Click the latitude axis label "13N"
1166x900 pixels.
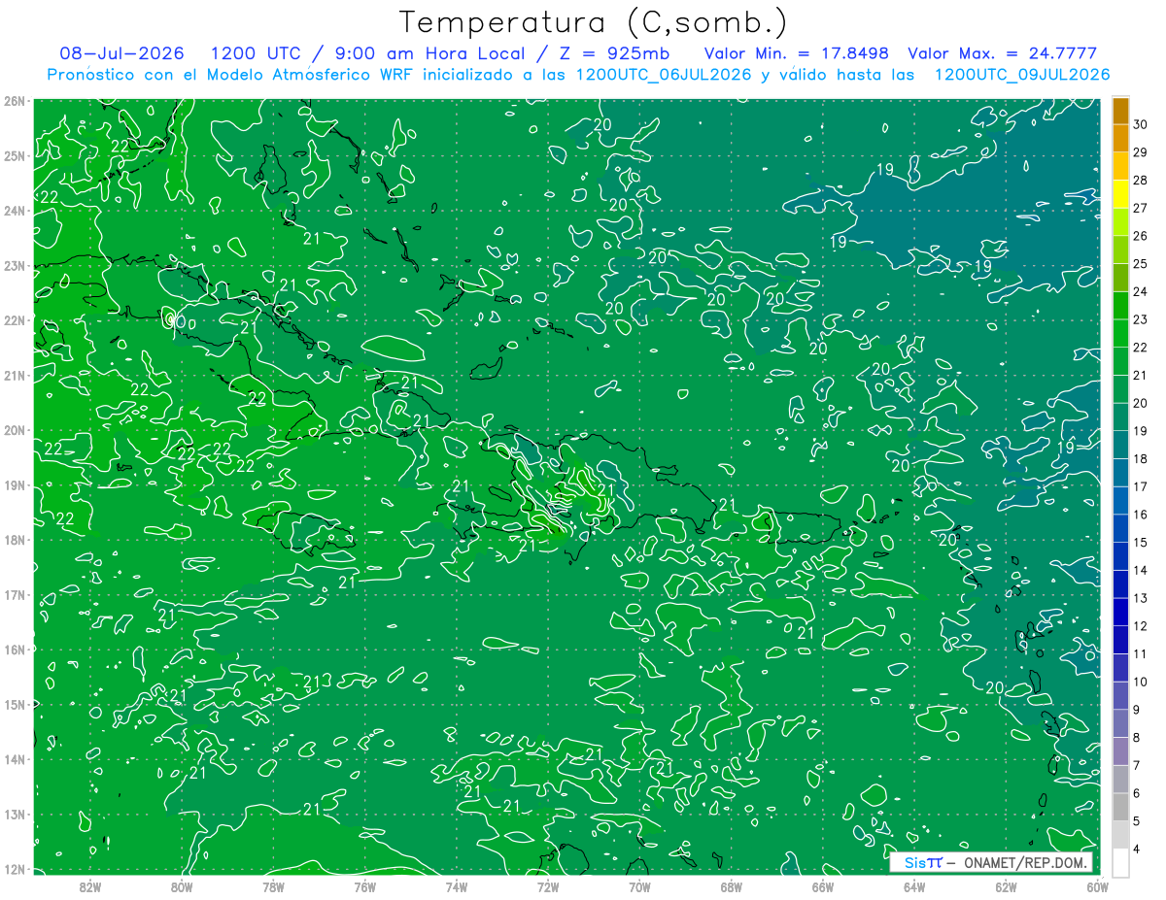pyautogui.click(x=14, y=815)
